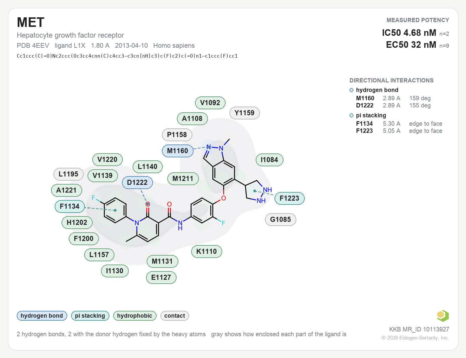This screenshot has height=358, width=466.
Task: Click the KKB MR_ID 10113927 text
Action: (419, 329)
